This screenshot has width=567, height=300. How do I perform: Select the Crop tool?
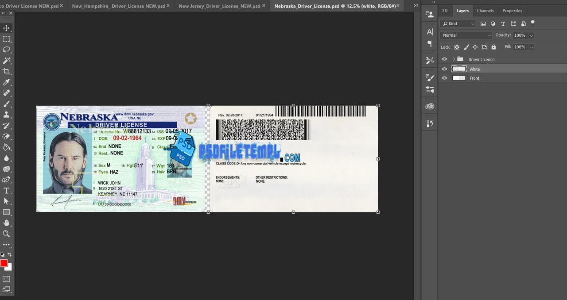pos(7,71)
